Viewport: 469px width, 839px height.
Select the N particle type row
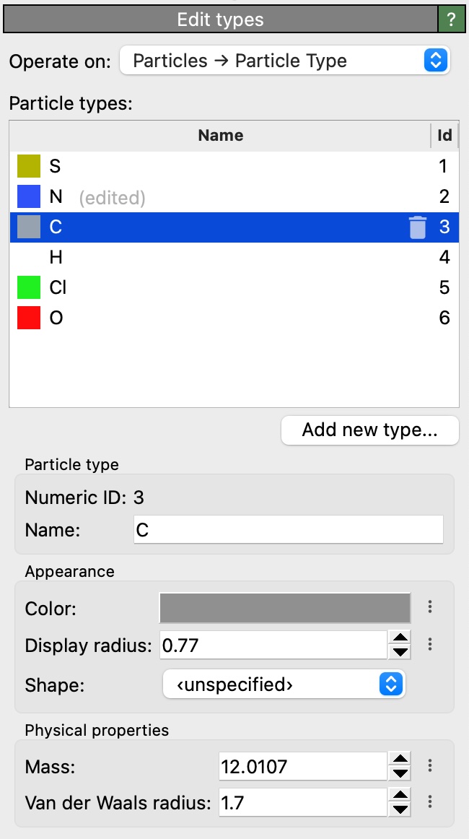216,197
